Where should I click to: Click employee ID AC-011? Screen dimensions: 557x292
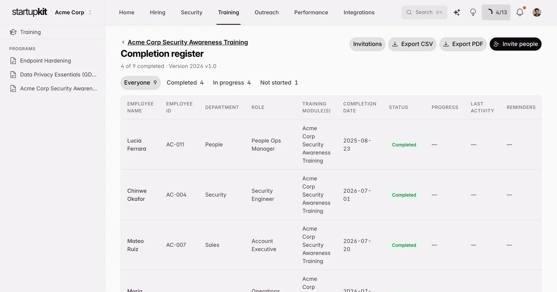coord(175,144)
